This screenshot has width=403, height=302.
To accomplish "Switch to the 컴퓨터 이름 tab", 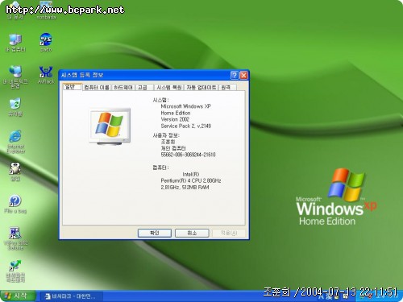I will tap(97, 88).
